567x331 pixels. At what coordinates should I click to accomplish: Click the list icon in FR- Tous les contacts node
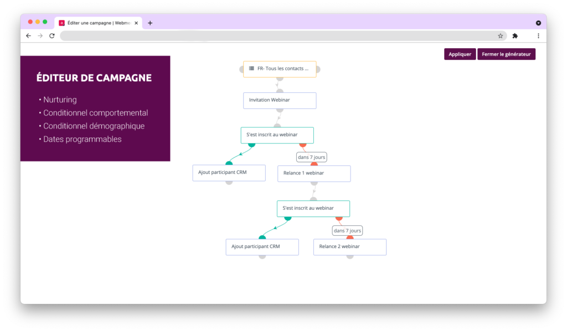[x=251, y=69]
